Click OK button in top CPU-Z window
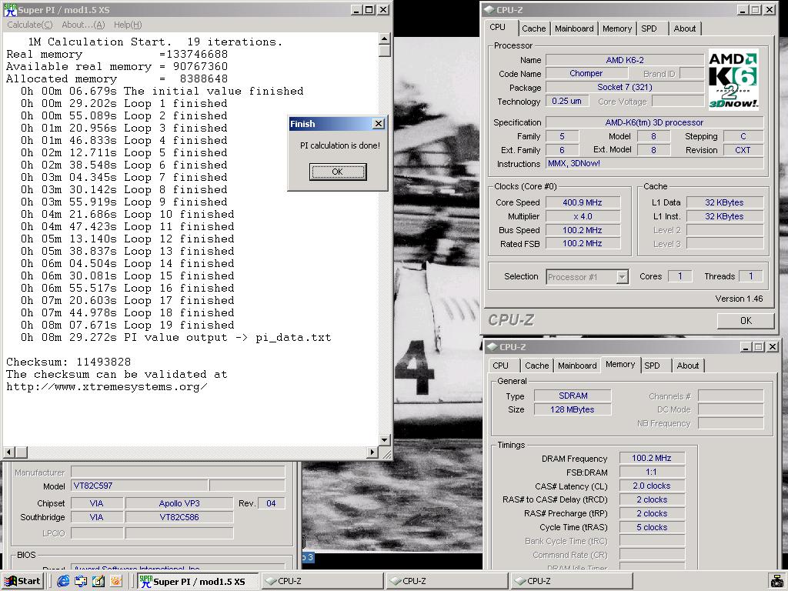 pyautogui.click(x=746, y=321)
